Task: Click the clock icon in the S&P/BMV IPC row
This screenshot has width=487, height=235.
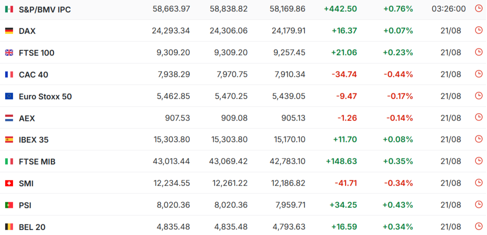Action: coord(479,8)
